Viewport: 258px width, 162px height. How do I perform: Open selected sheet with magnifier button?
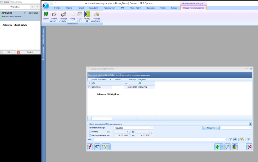(x=228, y=147)
